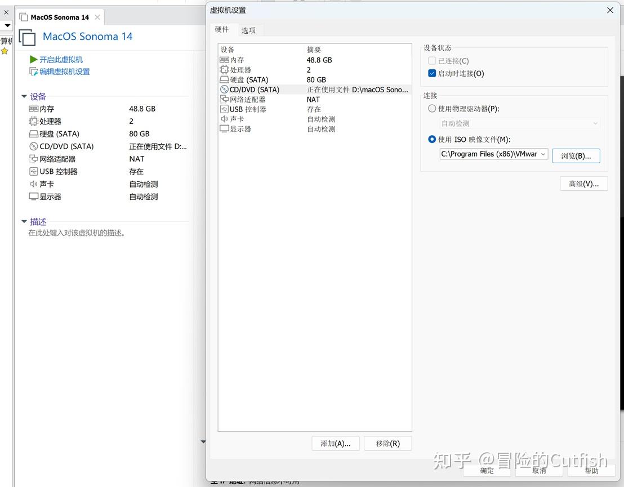Viewport: 624px width, 487px height.
Task: Switch to the 选项 tab
Action: pyautogui.click(x=248, y=30)
